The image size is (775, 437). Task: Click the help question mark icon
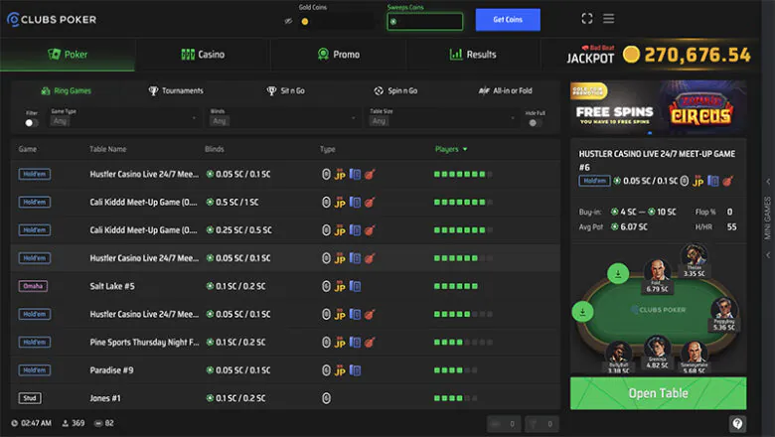(737, 424)
